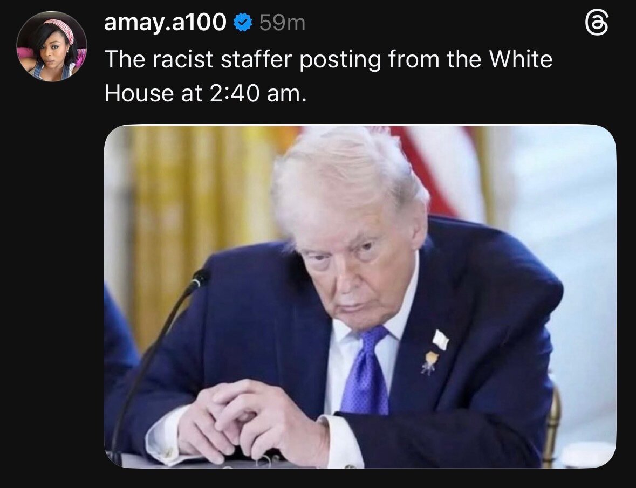
Task: Select the post text about White House
Action: click(x=328, y=76)
